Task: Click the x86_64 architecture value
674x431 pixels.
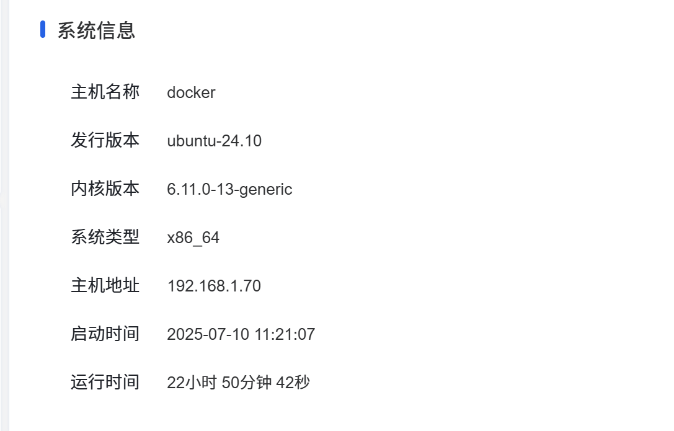Action: click(x=193, y=238)
